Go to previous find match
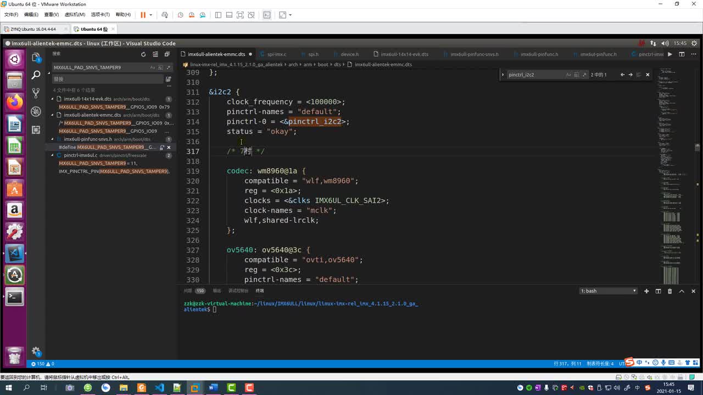Screen dimensions: 703x395 click(x=622, y=75)
